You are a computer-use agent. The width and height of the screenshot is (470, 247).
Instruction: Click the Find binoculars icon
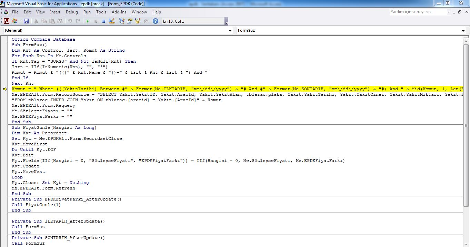(60, 21)
